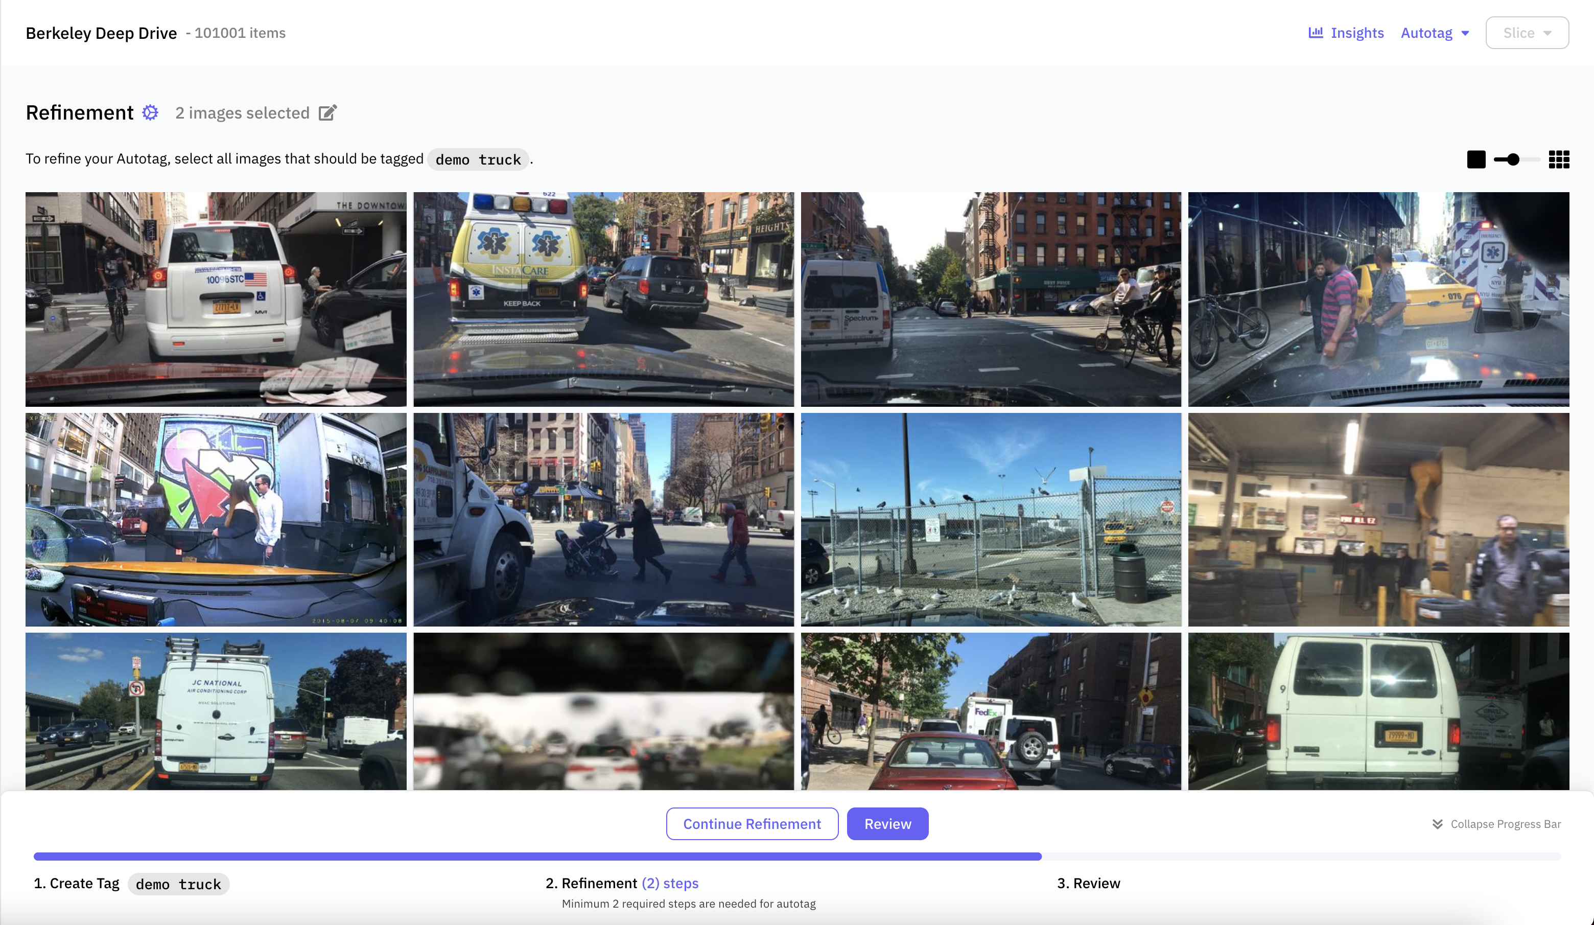Click the demo truck tag in Create Tag step
The height and width of the screenshot is (925, 1594).
point(178,884)
